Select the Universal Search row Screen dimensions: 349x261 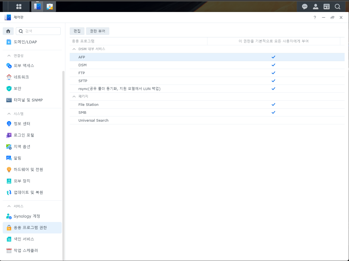click(x=207, y=120)
